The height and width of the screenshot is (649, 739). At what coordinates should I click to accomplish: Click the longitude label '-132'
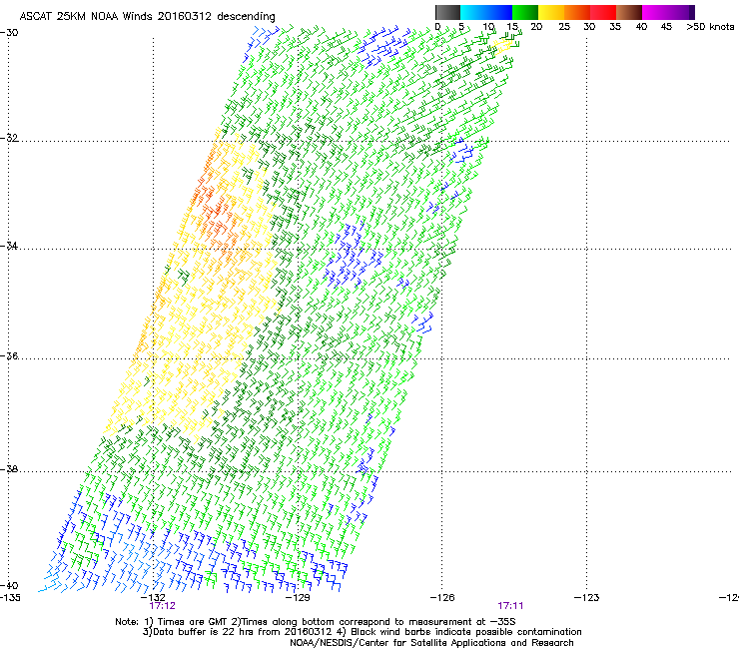point(153,598)
